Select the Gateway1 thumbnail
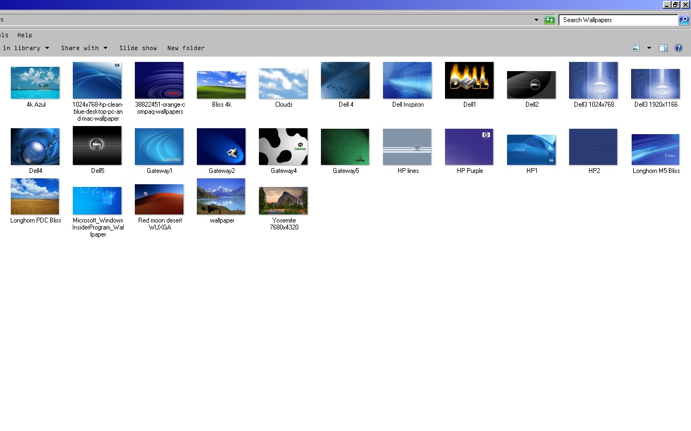This screenshot has height=431, width=691. (159, 147)
